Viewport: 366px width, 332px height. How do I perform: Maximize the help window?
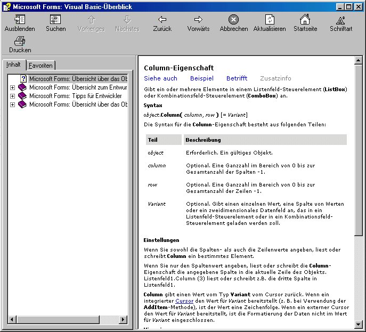point(348,7)
